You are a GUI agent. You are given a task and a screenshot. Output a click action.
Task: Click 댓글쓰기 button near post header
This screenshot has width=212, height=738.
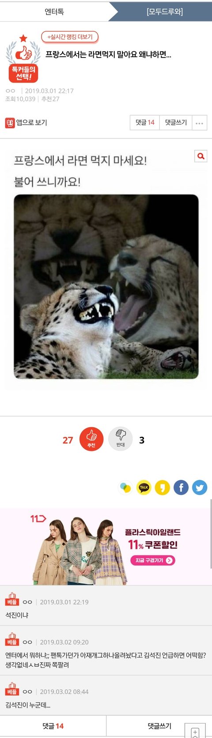[176, 122]
